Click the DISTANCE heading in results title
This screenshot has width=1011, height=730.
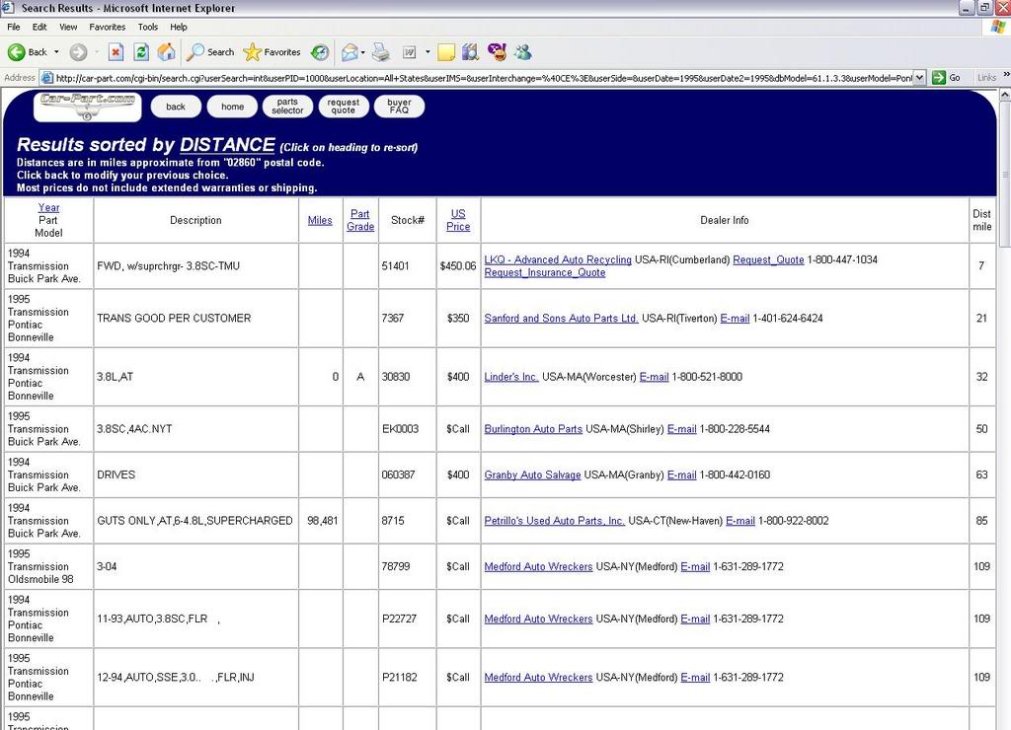228,145
